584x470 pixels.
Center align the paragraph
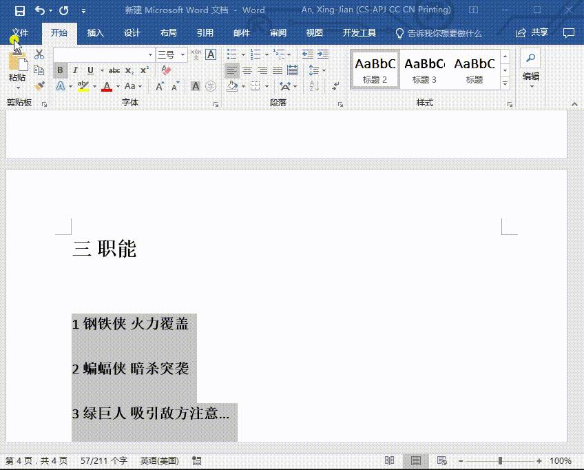click(247, 70)
